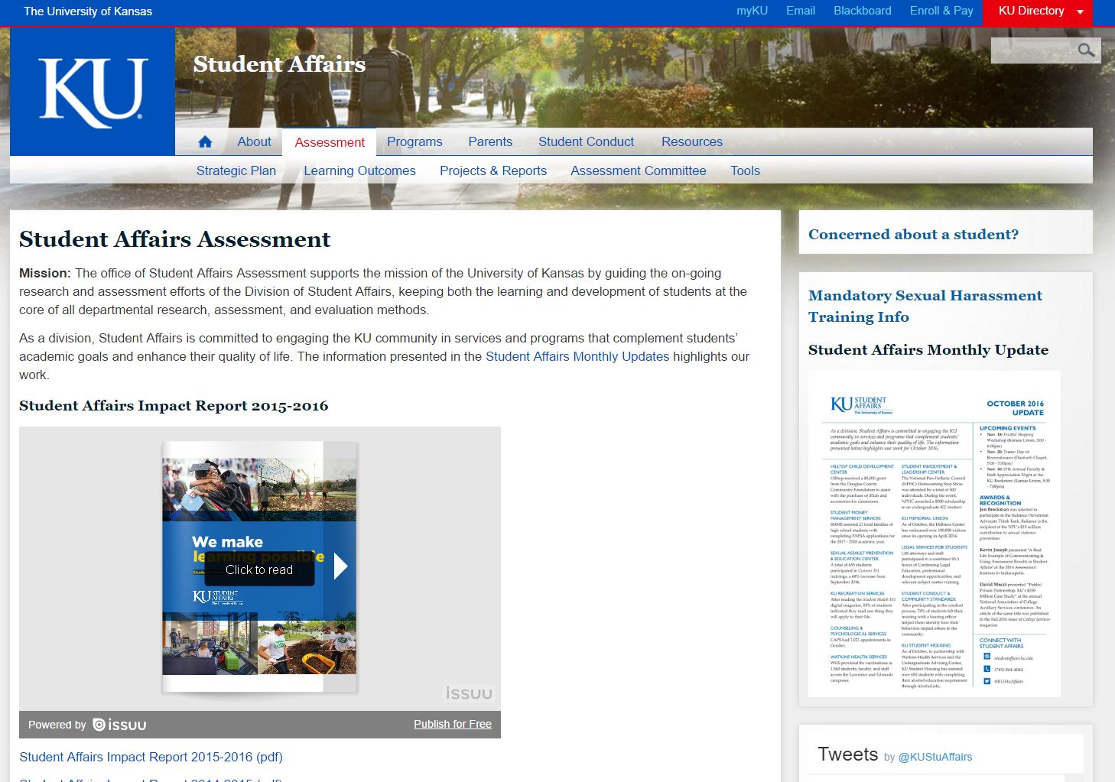Click the search magnifying glass icon
Screen dimensions: 1115x782
point(1086,50)
